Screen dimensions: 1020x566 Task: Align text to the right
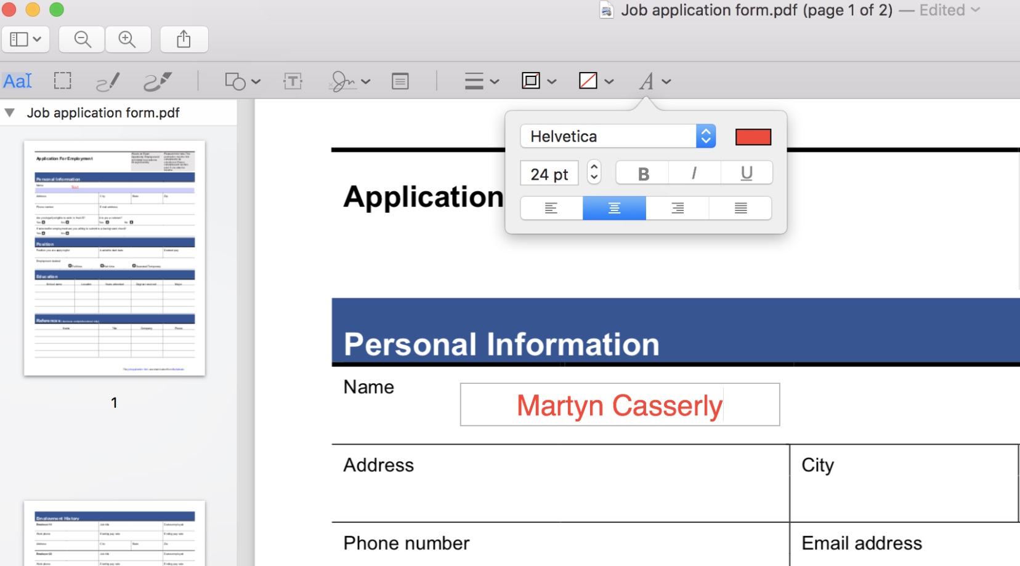point(678,208)
